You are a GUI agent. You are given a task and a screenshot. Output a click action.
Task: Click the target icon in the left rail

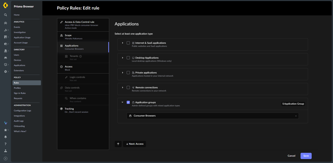(5, 23)
